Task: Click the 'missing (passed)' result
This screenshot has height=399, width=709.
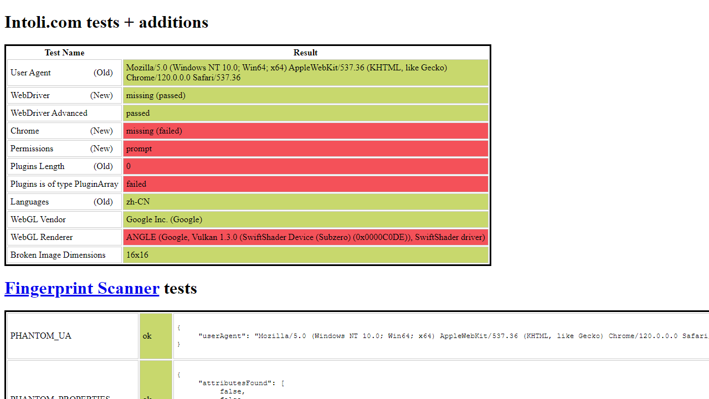Action: [306, 95]
